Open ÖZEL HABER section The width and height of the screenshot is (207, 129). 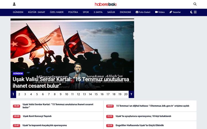pyautogui.click(x=57, y=12)
